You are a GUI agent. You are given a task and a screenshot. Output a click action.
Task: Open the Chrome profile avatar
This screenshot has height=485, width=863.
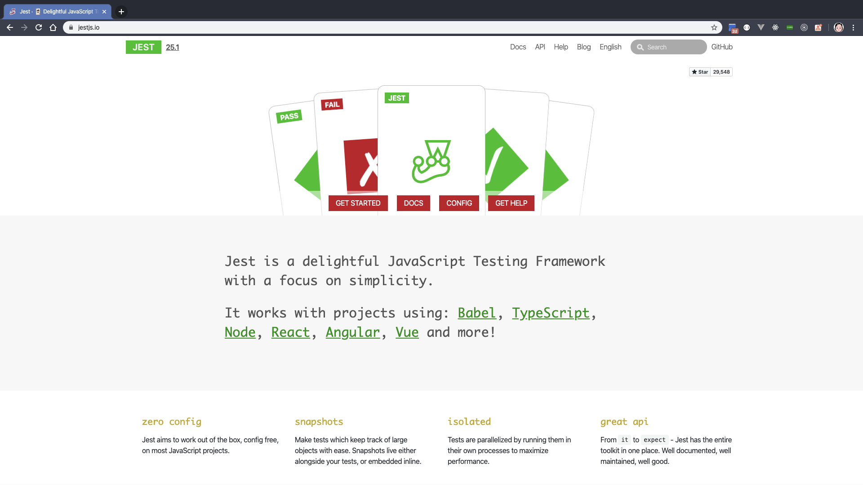click(839, 27)
